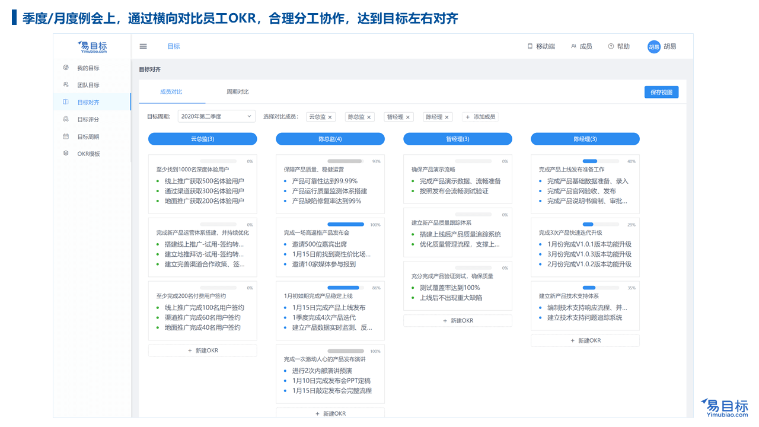This screenshot has height=427, width=759.
Task: Switch to the 周期对比 tab
Action: [x=238, y=92]
